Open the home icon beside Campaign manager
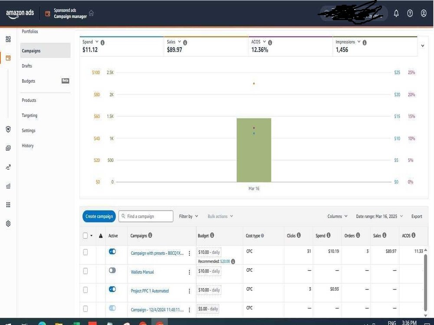This screenshot has height=325, width=434. [x=91, y=13]
